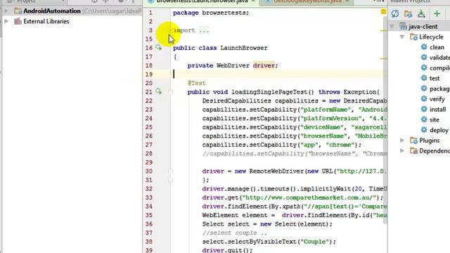Viewport: 450px width, 253px height.
Task: Select the clean lifecycle goal
Action: click(437, 47)
